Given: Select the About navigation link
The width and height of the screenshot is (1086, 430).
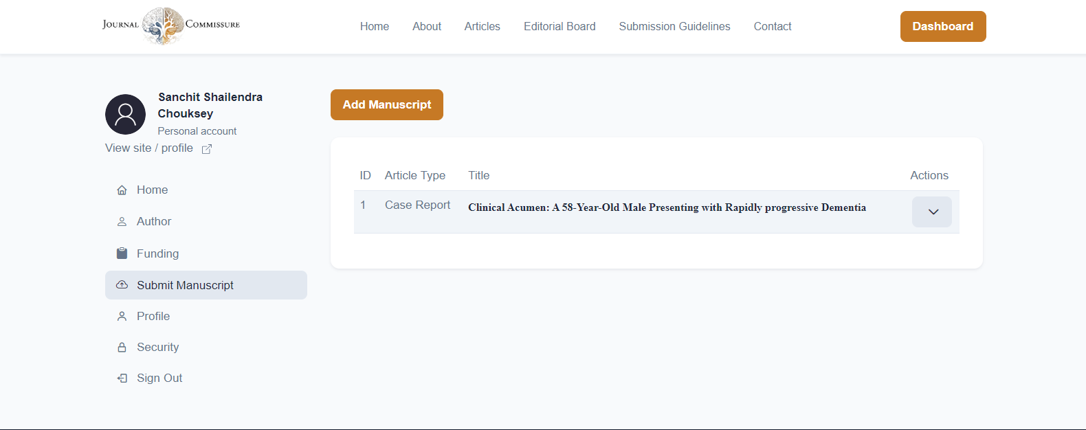Looking at the screenshot, I should [427, 27].
